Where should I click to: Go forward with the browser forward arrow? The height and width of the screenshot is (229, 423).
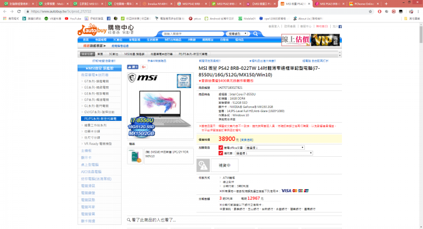pyautogui.click(x=12, y=11)
